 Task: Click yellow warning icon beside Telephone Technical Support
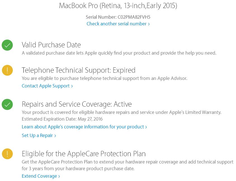(x=7, y=70)
